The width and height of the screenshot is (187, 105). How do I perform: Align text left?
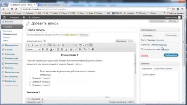pyautogui.click(x=54, y=45)
